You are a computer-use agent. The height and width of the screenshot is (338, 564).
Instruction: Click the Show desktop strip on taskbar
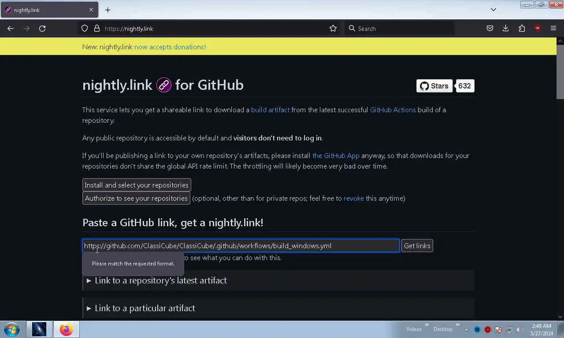pos(560,329)
